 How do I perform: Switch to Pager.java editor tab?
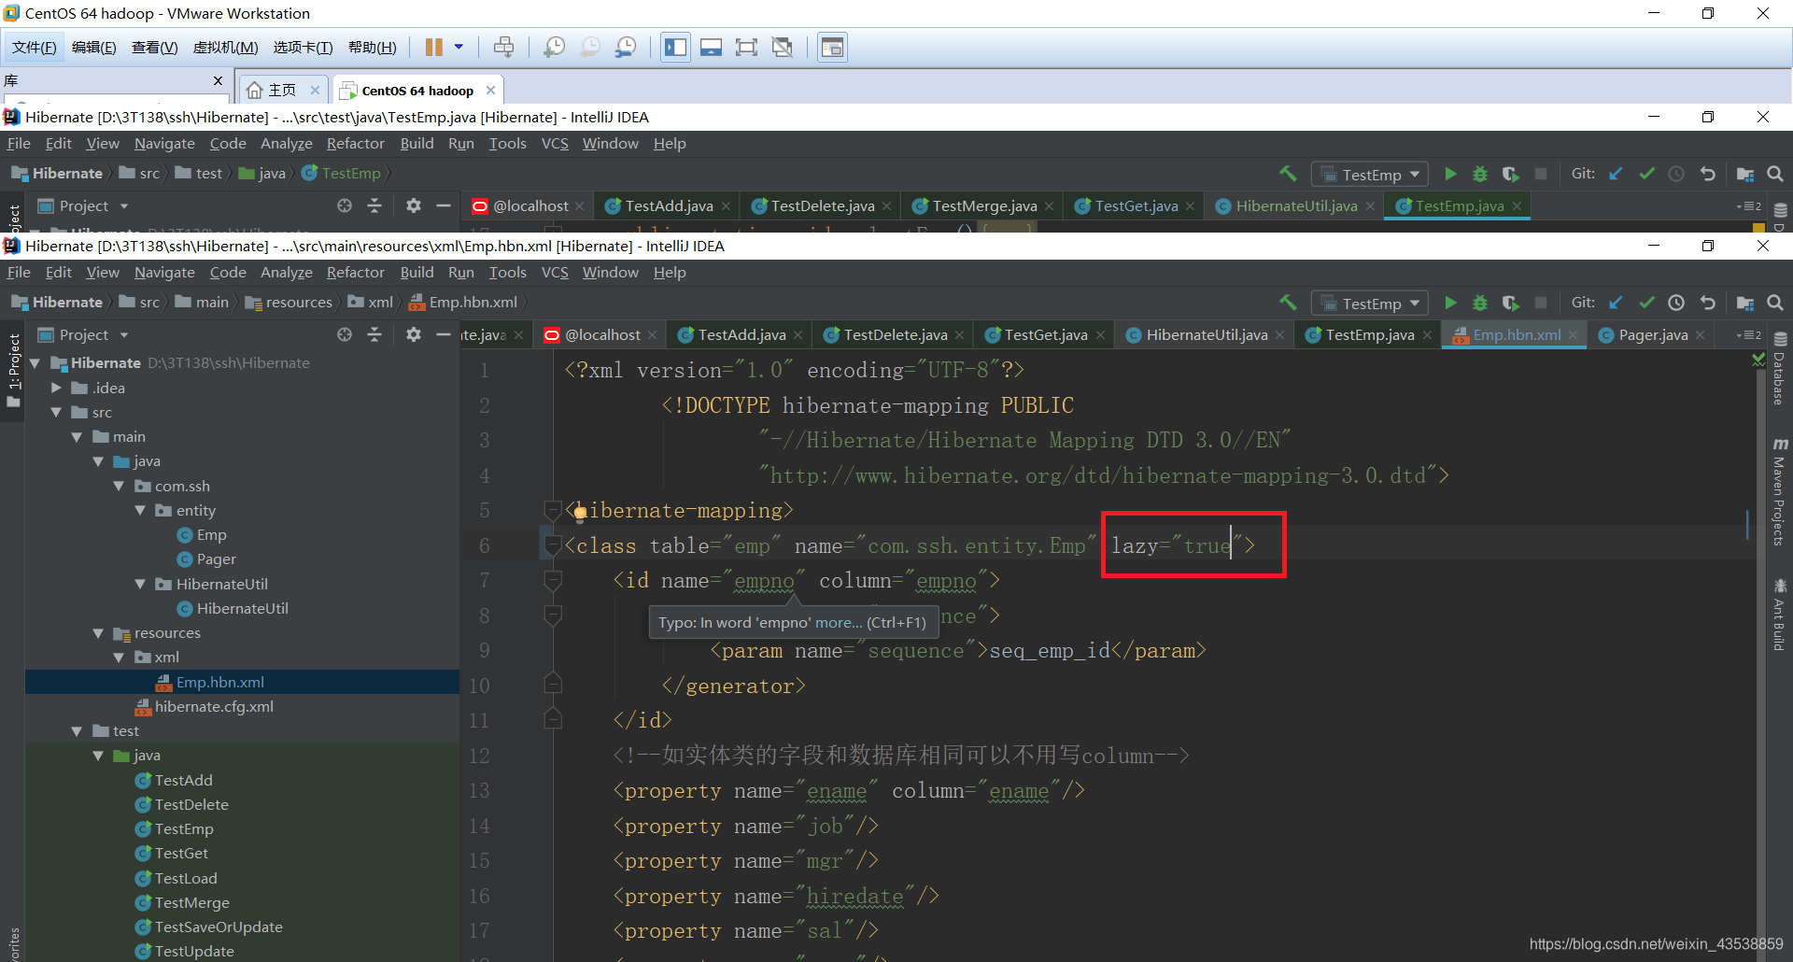pos(1653,334)
